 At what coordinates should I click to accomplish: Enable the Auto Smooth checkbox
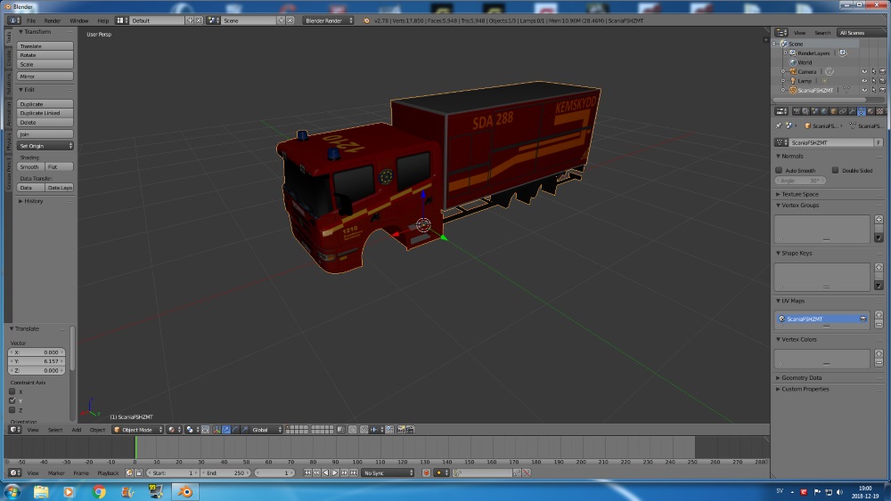pyautogui.click(x=779, y=170)
